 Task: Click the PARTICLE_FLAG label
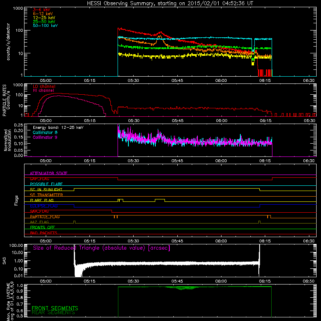[45, 217]
